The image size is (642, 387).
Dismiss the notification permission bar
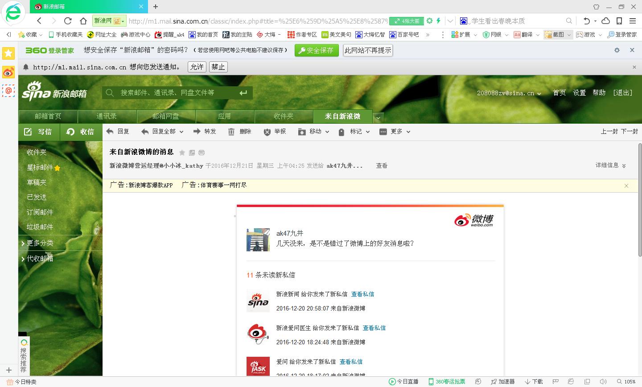[634, 67]
